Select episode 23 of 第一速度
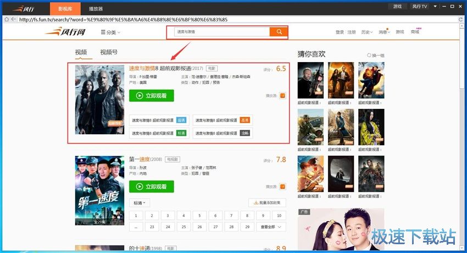This screenshot has height=253, width=467. 152,227
